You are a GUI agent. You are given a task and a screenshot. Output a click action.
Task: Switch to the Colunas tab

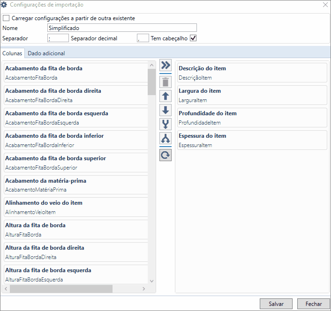point(12,53)
